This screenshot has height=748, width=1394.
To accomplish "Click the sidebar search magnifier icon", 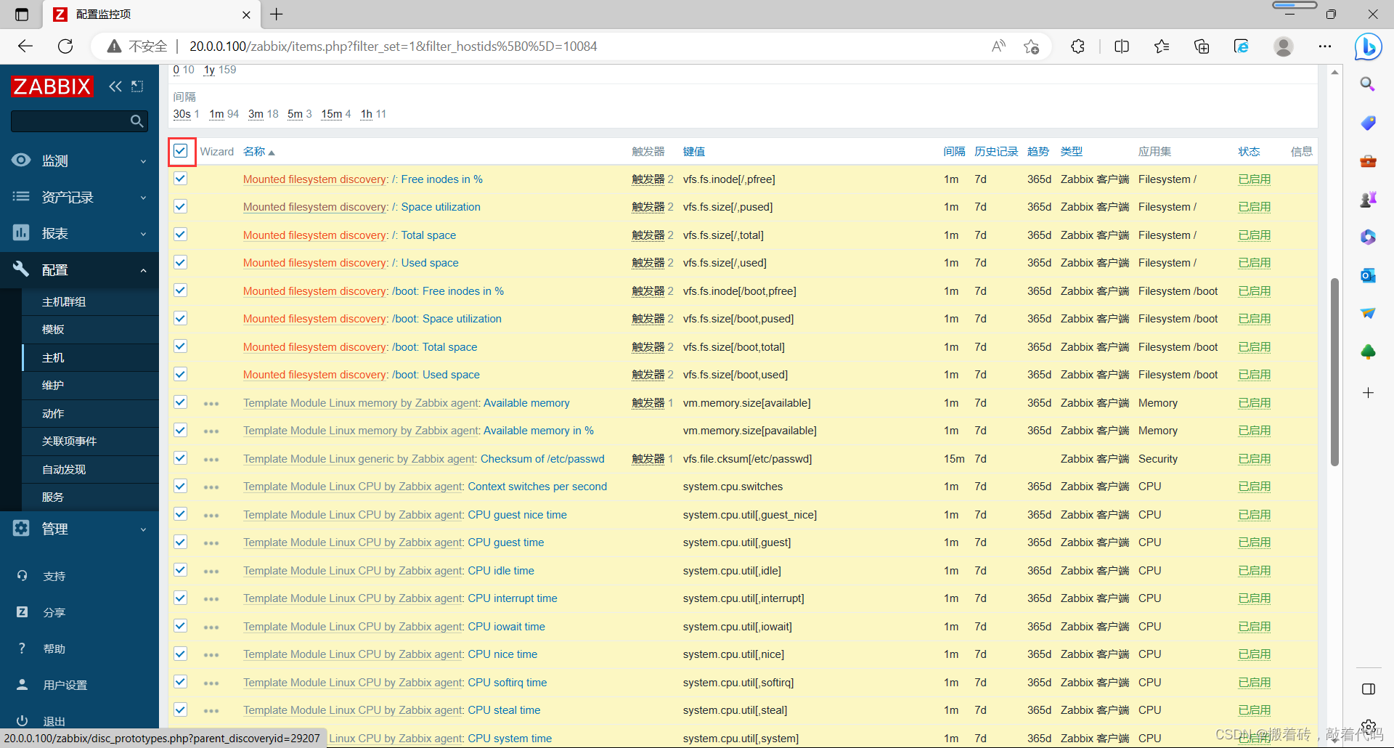I will pos(136,121).
